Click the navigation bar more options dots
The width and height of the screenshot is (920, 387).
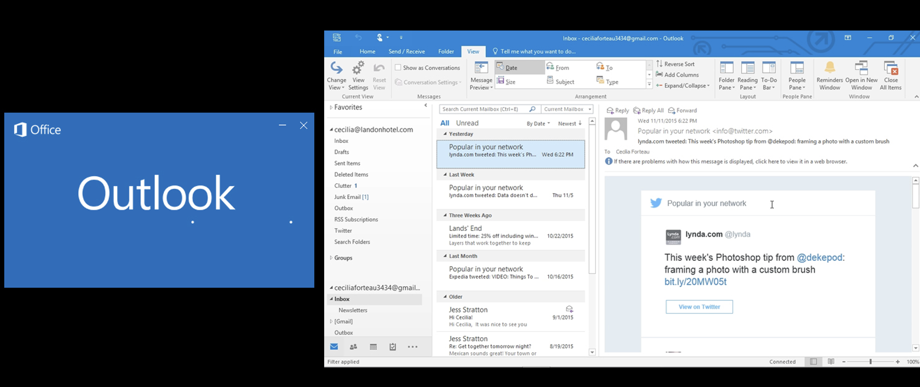[x=413, y=347]
